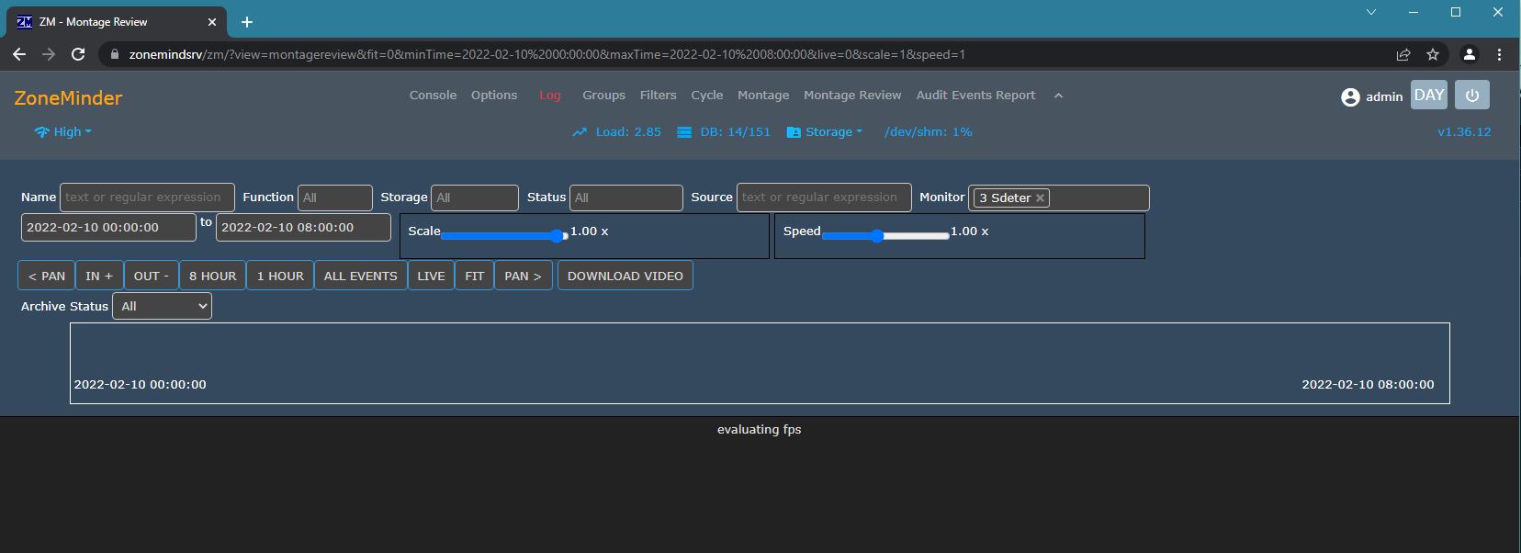Click the DB: 14/151 status text
1521x553 pixels.
(735, 132)
